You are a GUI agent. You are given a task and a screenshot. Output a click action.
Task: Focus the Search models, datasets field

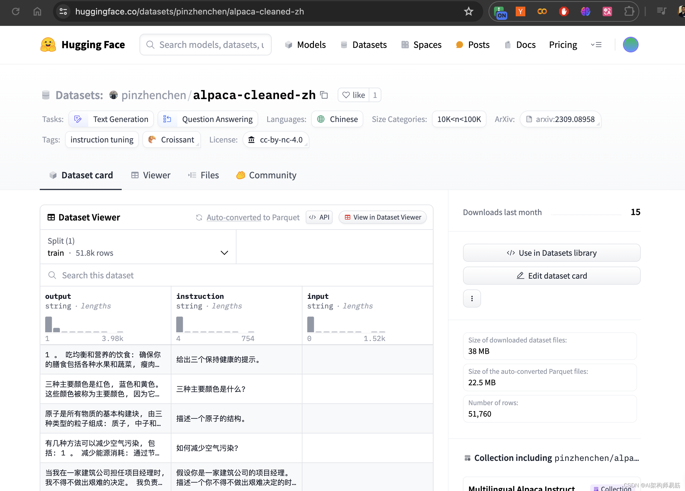[x=205, y=45]
